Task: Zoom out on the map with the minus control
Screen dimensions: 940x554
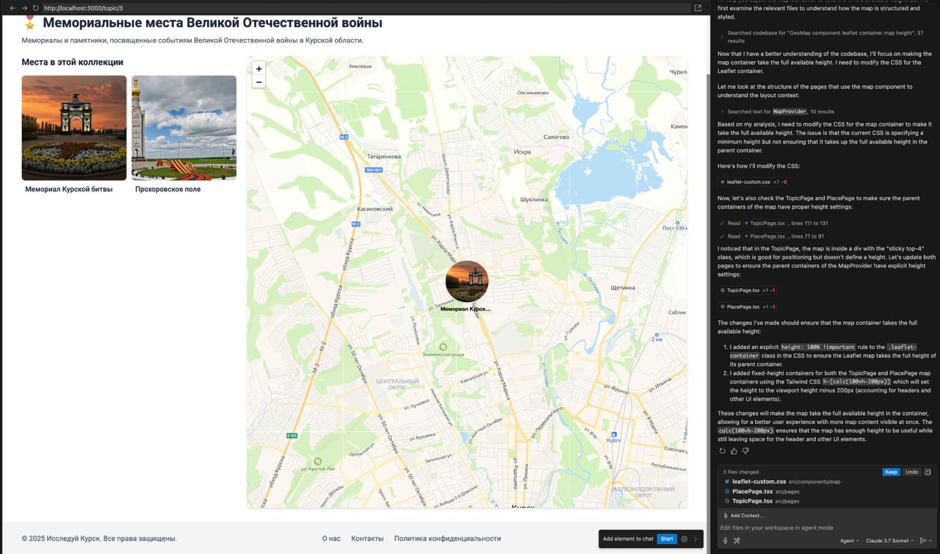Action: click(x=258, y=82)
